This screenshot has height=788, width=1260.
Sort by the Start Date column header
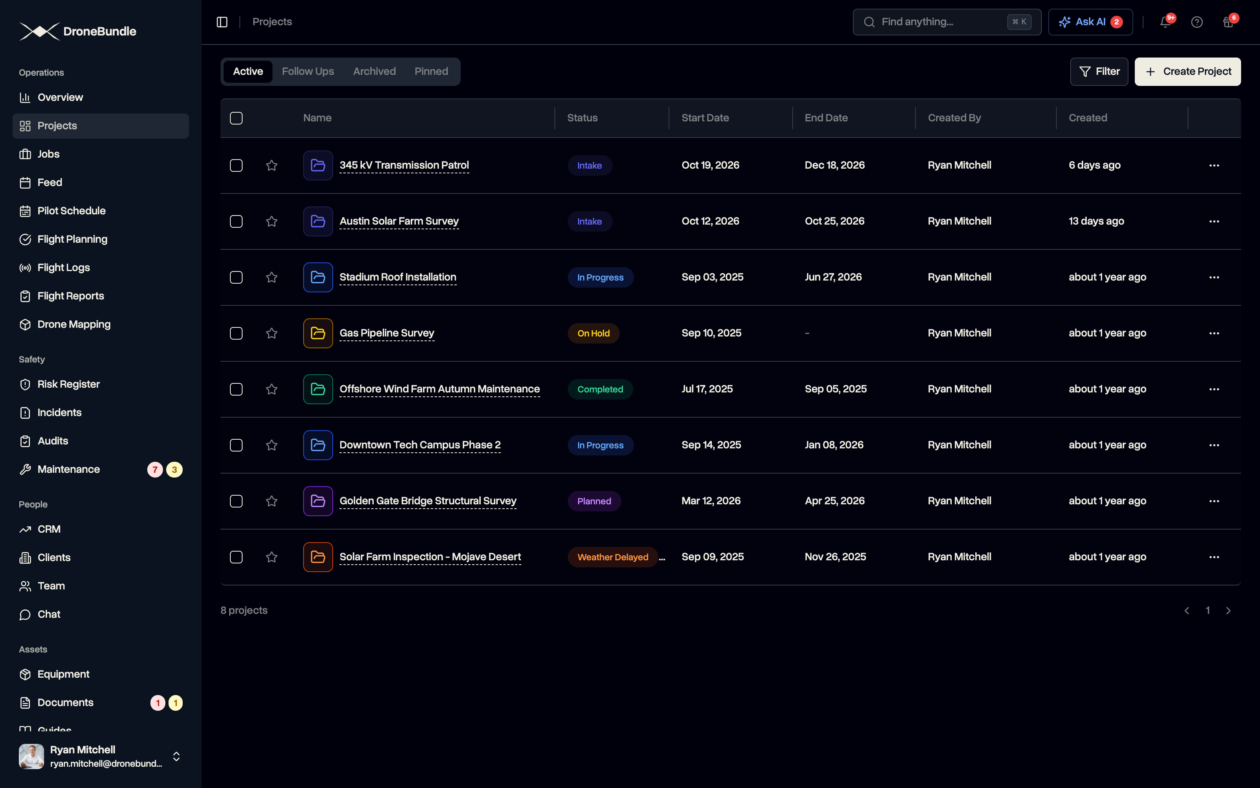click(x=705, y=118)
